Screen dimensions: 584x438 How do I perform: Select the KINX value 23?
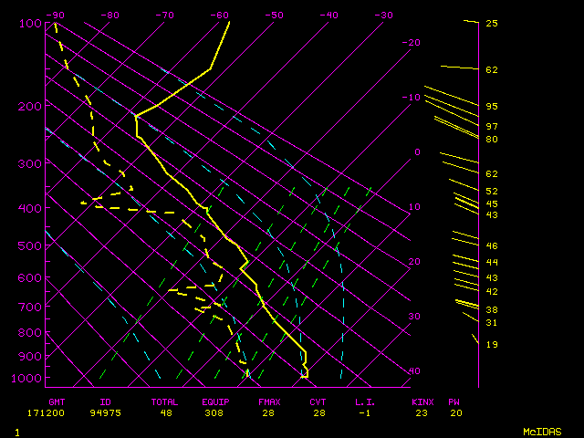421,412
